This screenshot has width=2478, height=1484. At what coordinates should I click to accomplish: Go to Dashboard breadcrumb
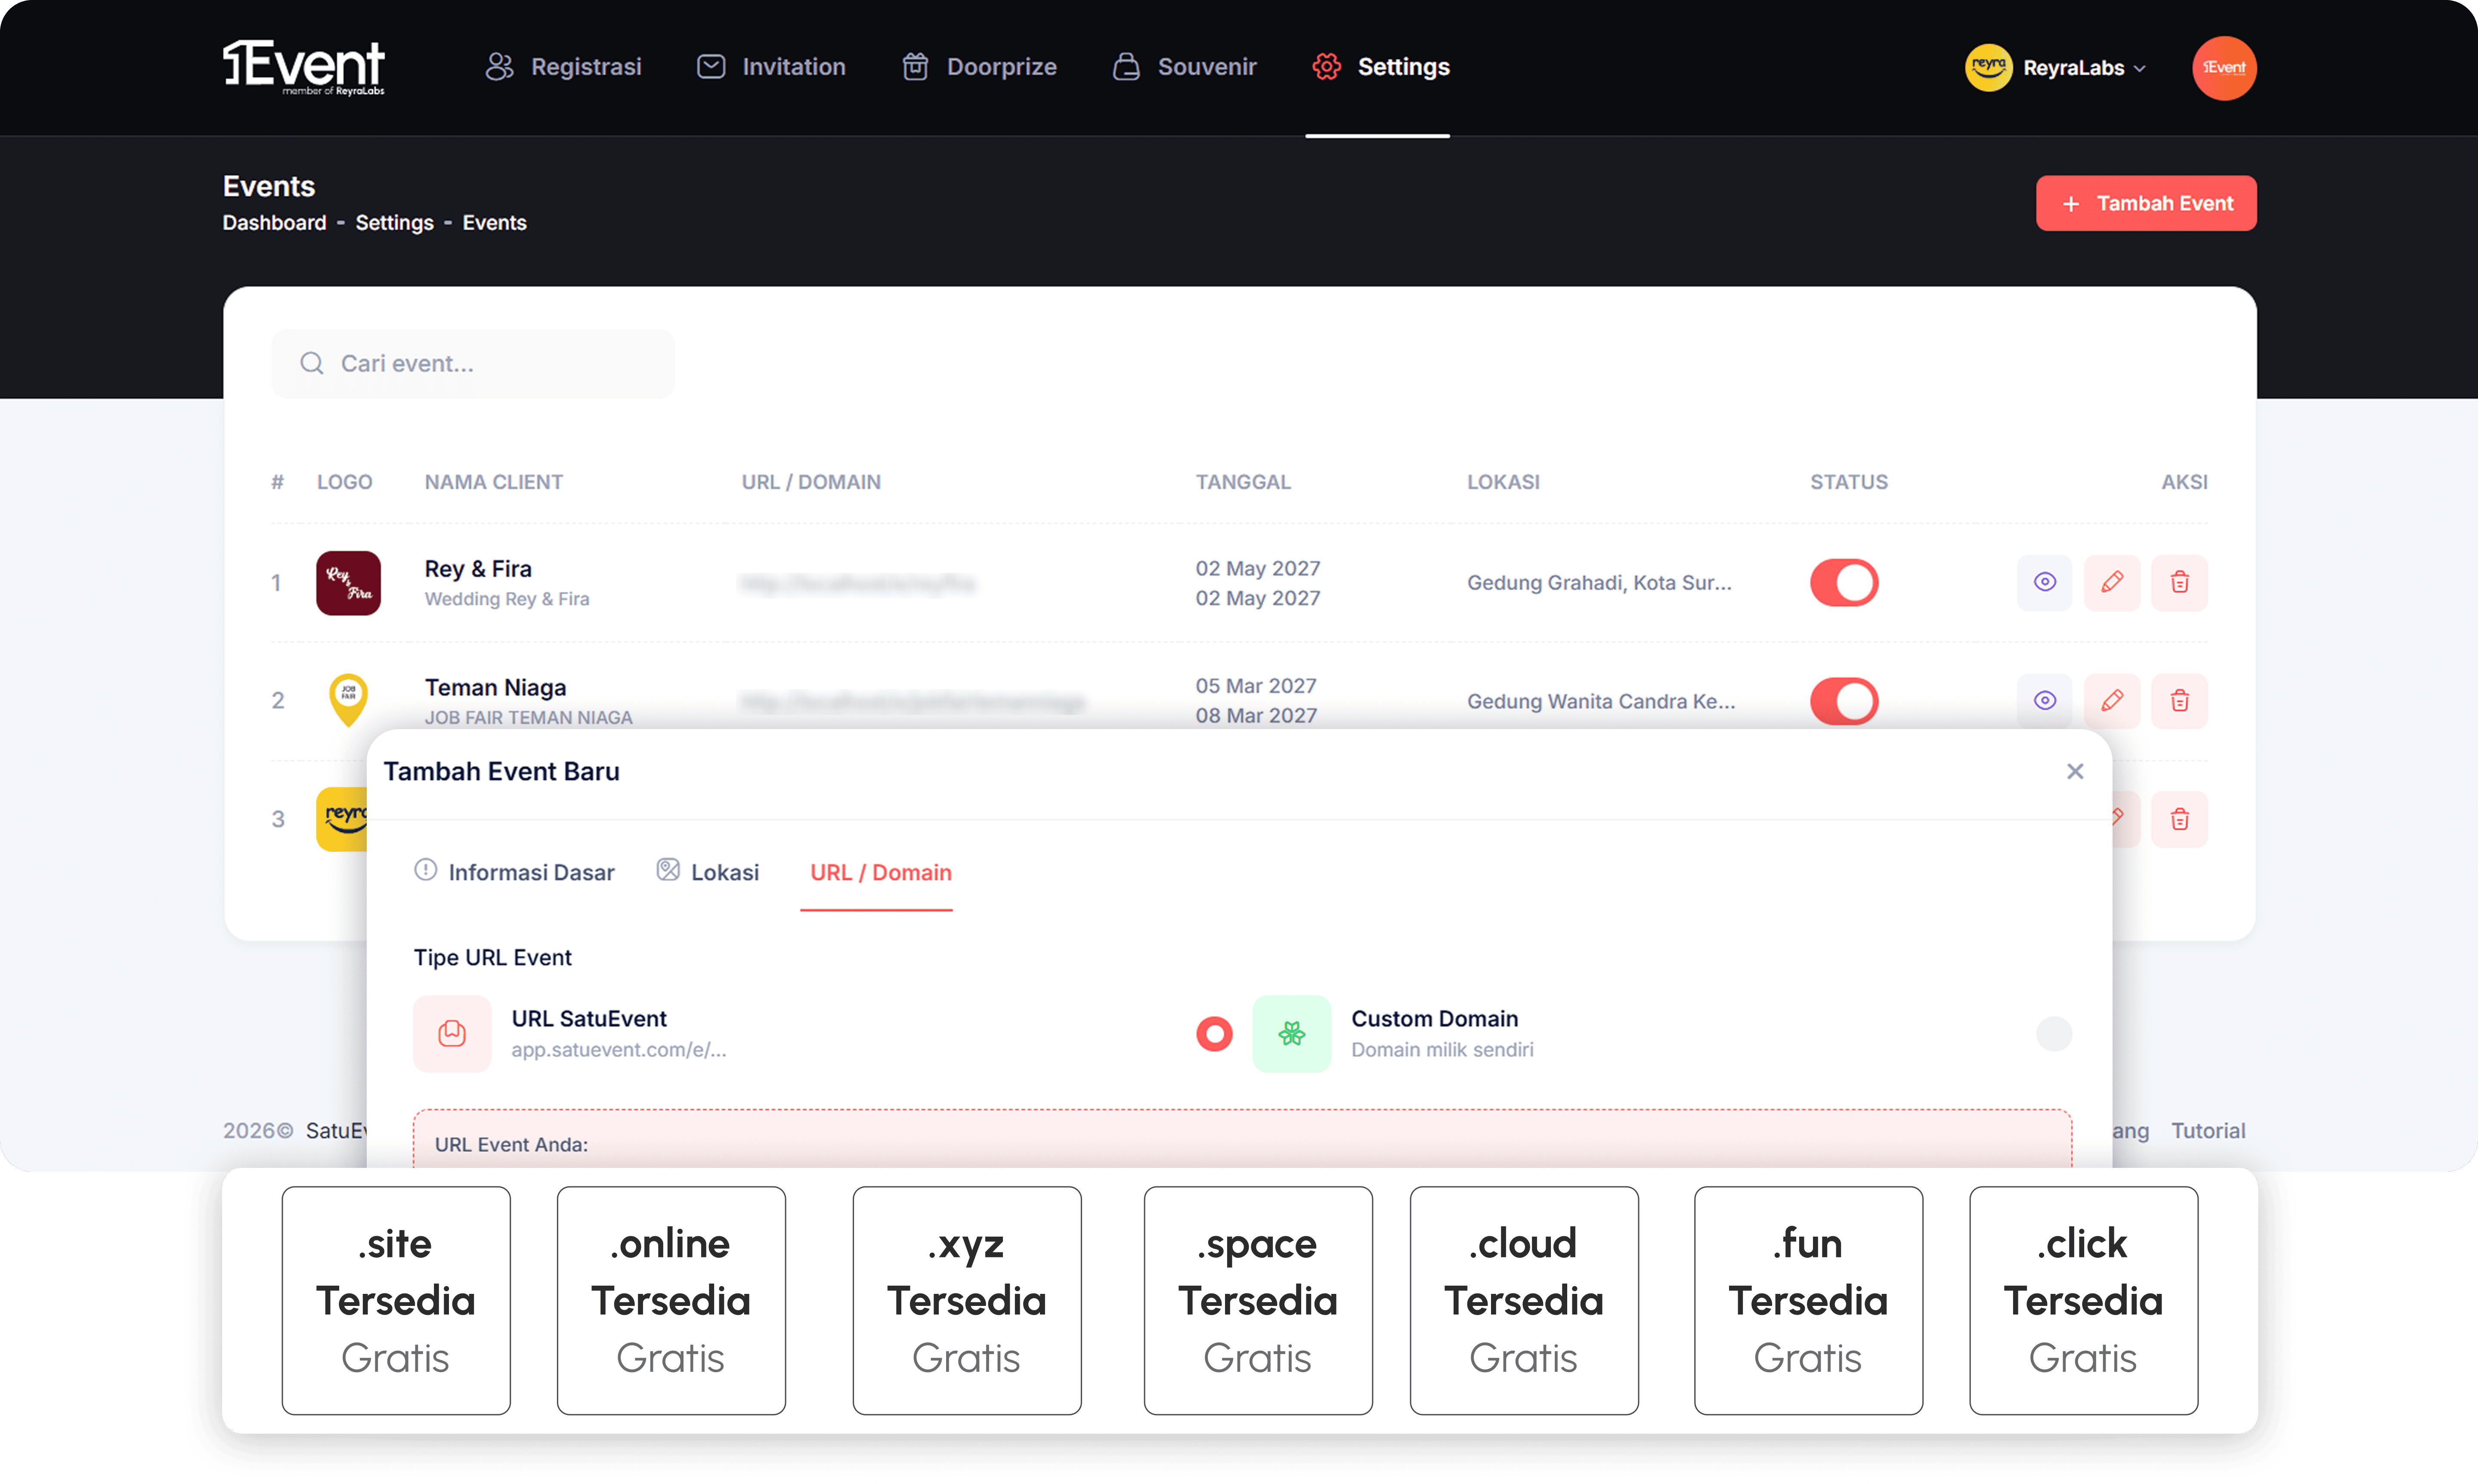274,223
